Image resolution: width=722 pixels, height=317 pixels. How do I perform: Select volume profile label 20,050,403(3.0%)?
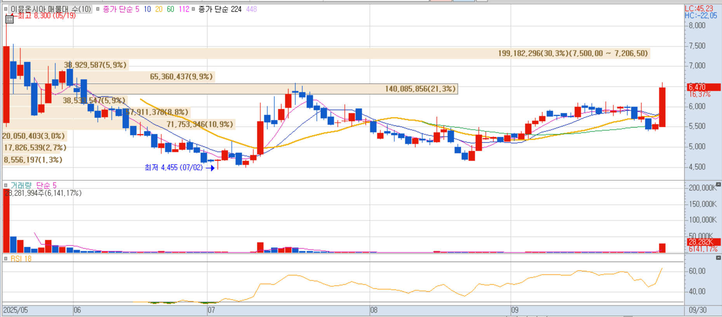[33, 136]
